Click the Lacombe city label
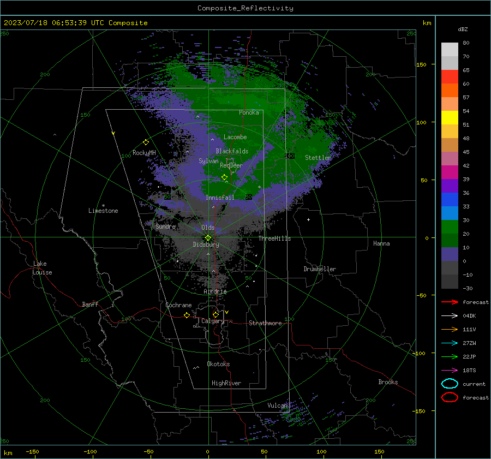 (235, 137)
